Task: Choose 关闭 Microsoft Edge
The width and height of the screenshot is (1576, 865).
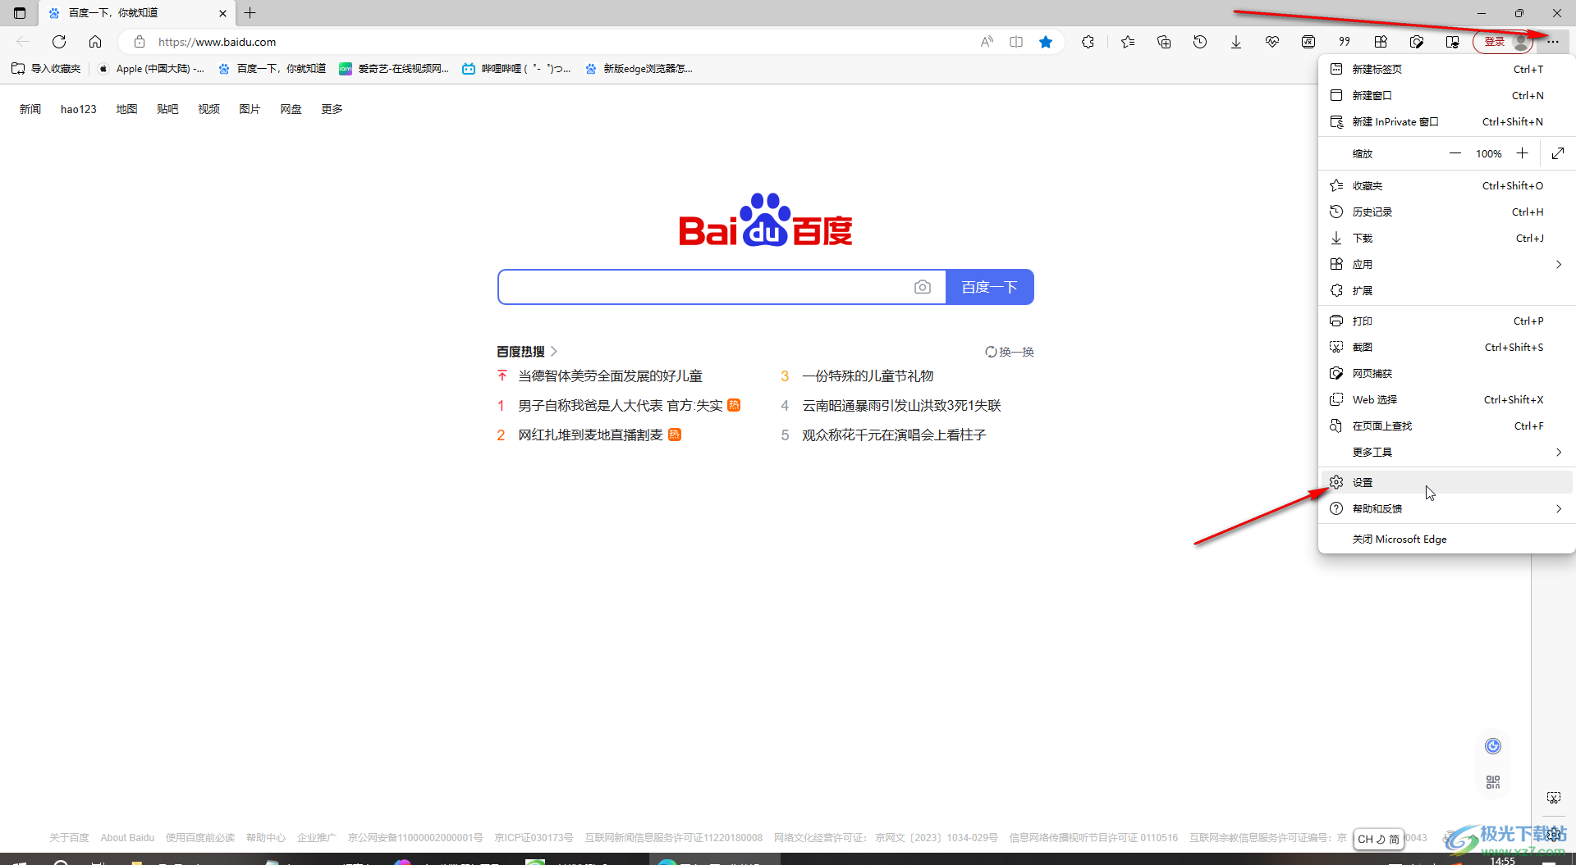Action: click(1446, 539)
